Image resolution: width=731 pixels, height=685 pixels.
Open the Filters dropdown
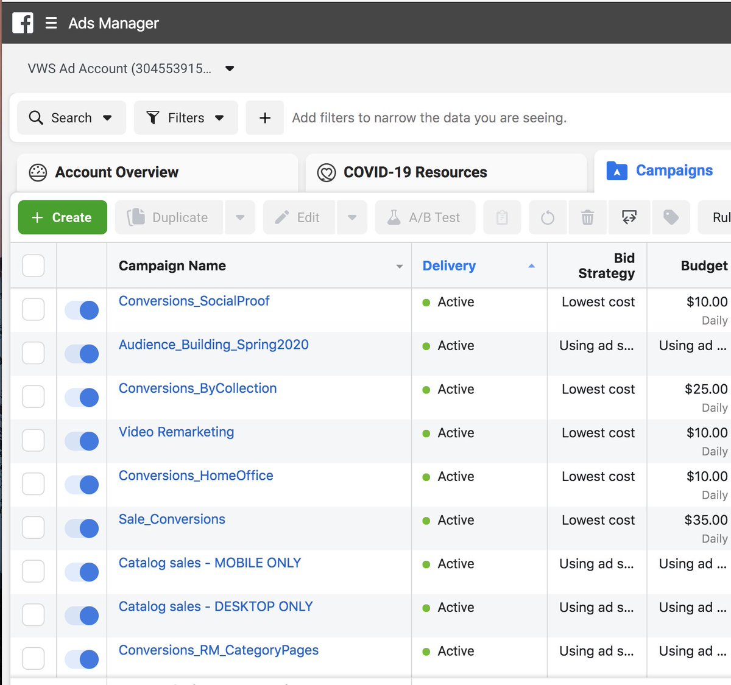coord(186,118)
